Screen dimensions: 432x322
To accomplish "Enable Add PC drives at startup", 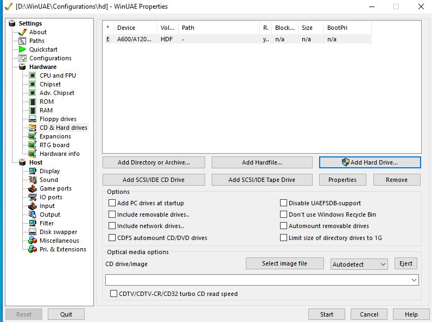I will (x=112, y=203).
